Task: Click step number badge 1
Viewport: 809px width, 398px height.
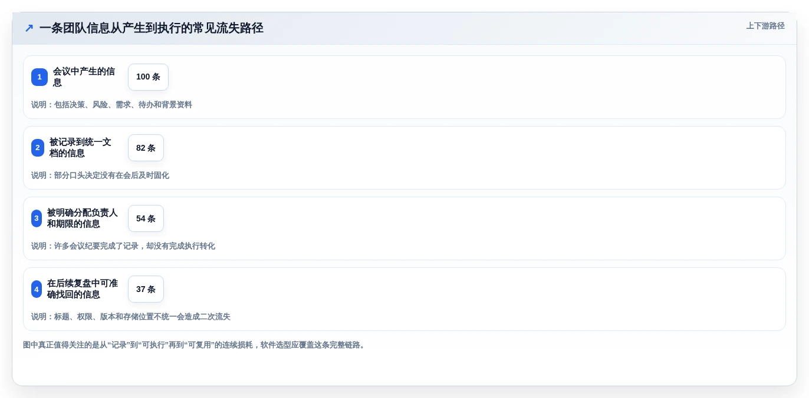Action: (40, 77)
